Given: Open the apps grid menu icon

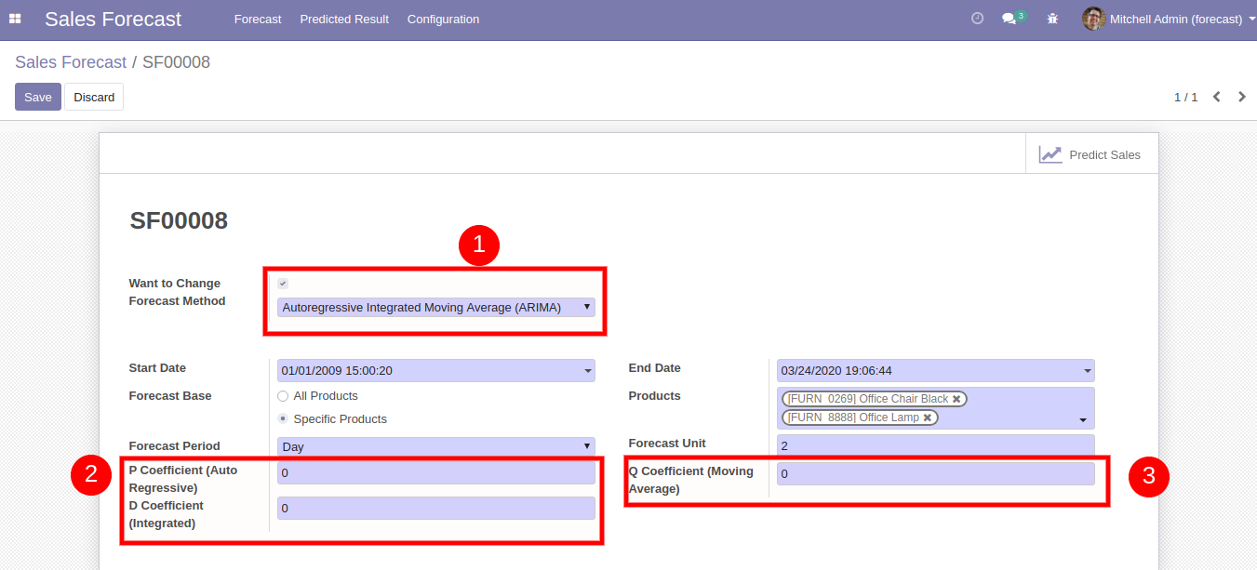Looking at the screenshot, I should (15, 19).
